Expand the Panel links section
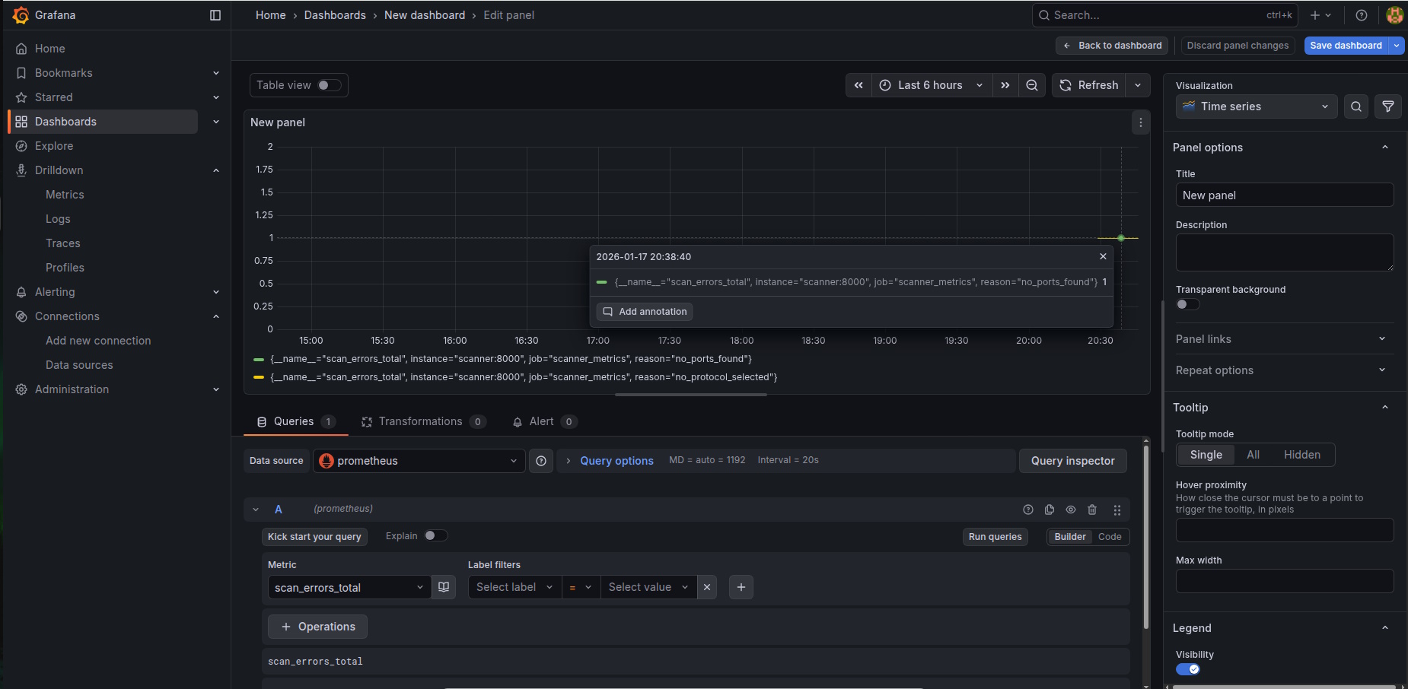1408x689 pixels. [x=1284, y=339]
